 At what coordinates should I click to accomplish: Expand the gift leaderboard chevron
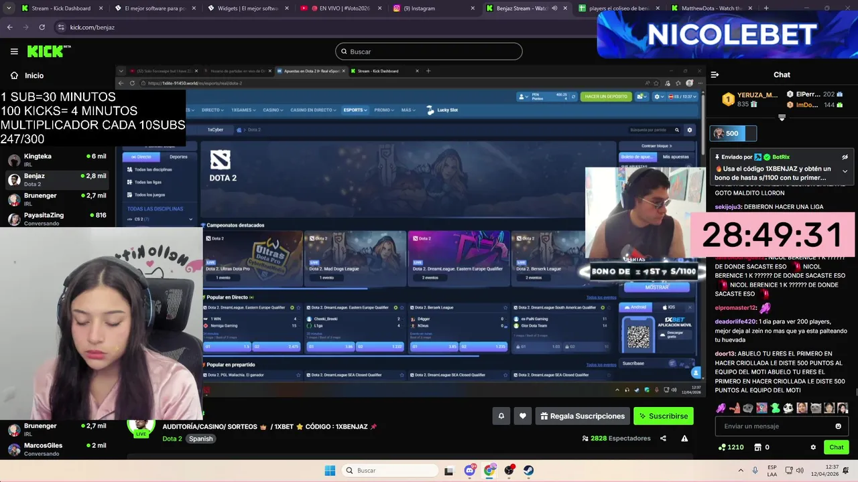pyautogui.click(x=782, y=118)
